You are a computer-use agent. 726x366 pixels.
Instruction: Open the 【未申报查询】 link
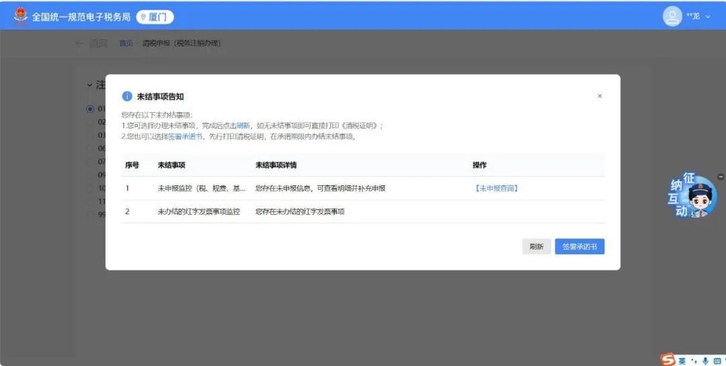coord(496,188)
